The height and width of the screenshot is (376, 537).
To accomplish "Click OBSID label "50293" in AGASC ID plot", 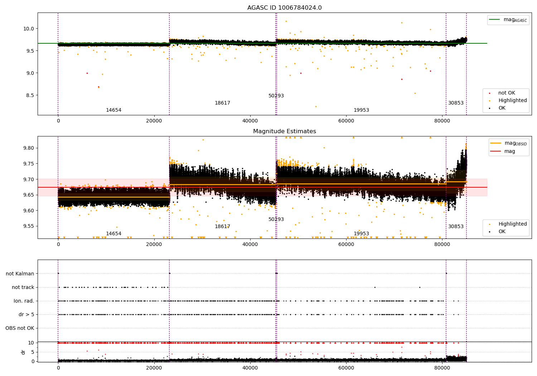I will pyautogui.click(x=276, y=96).
